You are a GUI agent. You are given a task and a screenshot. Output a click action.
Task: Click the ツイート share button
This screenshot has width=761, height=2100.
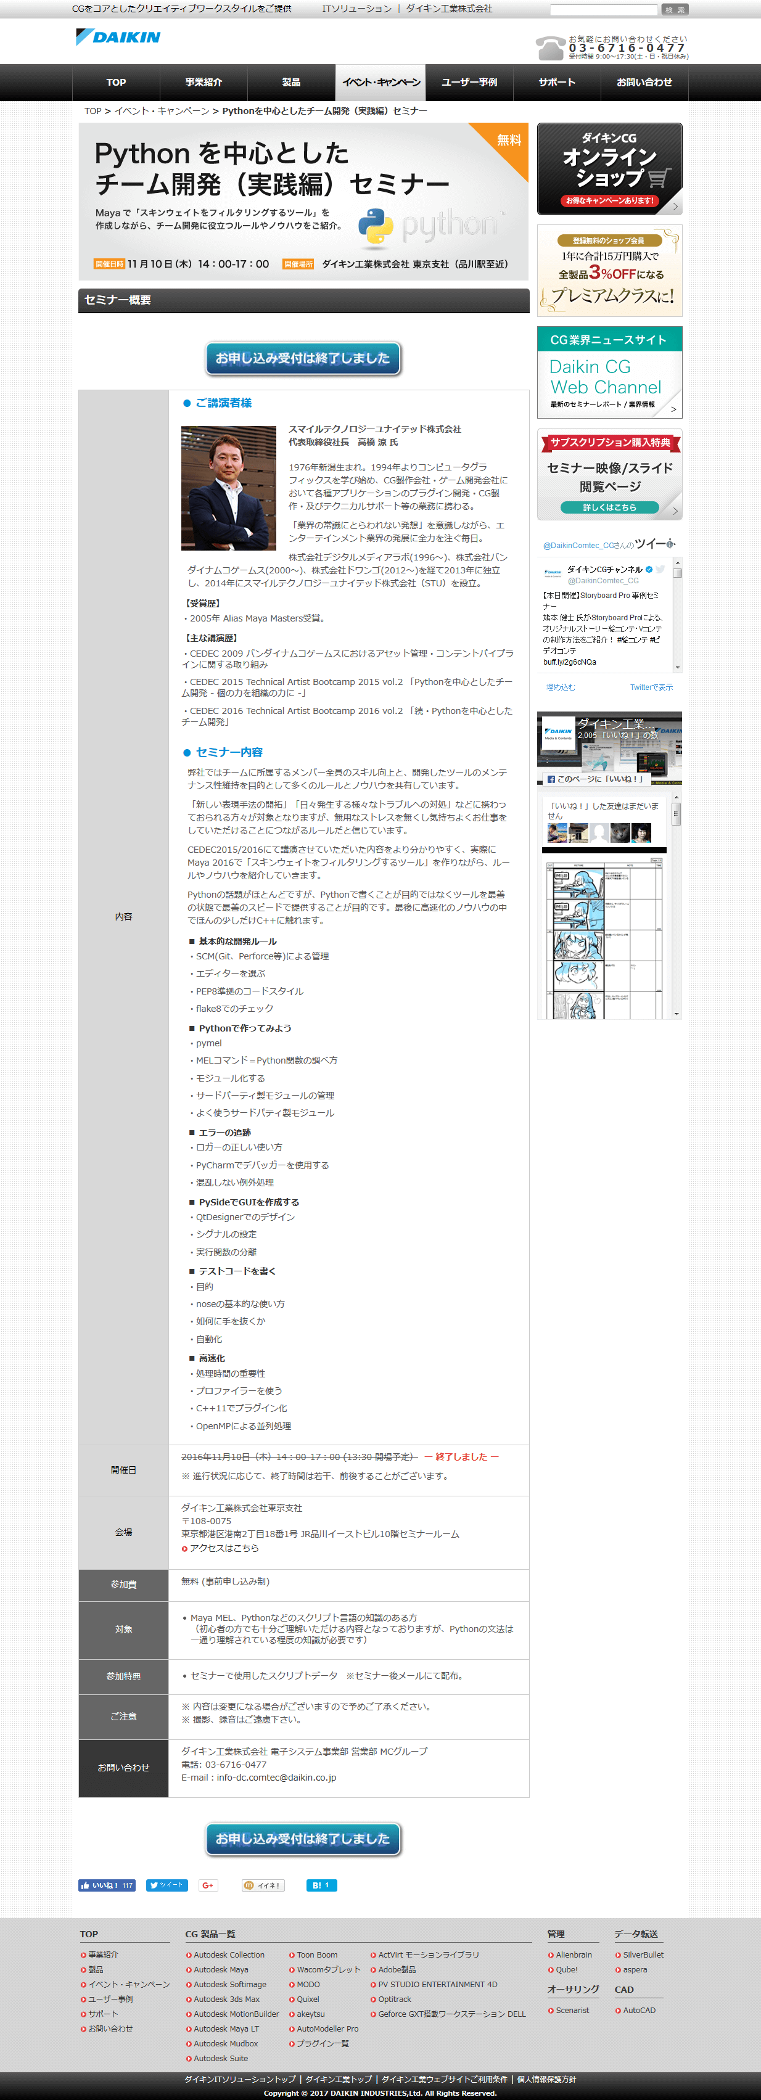pyautogui.click(x=167, y=1885)
